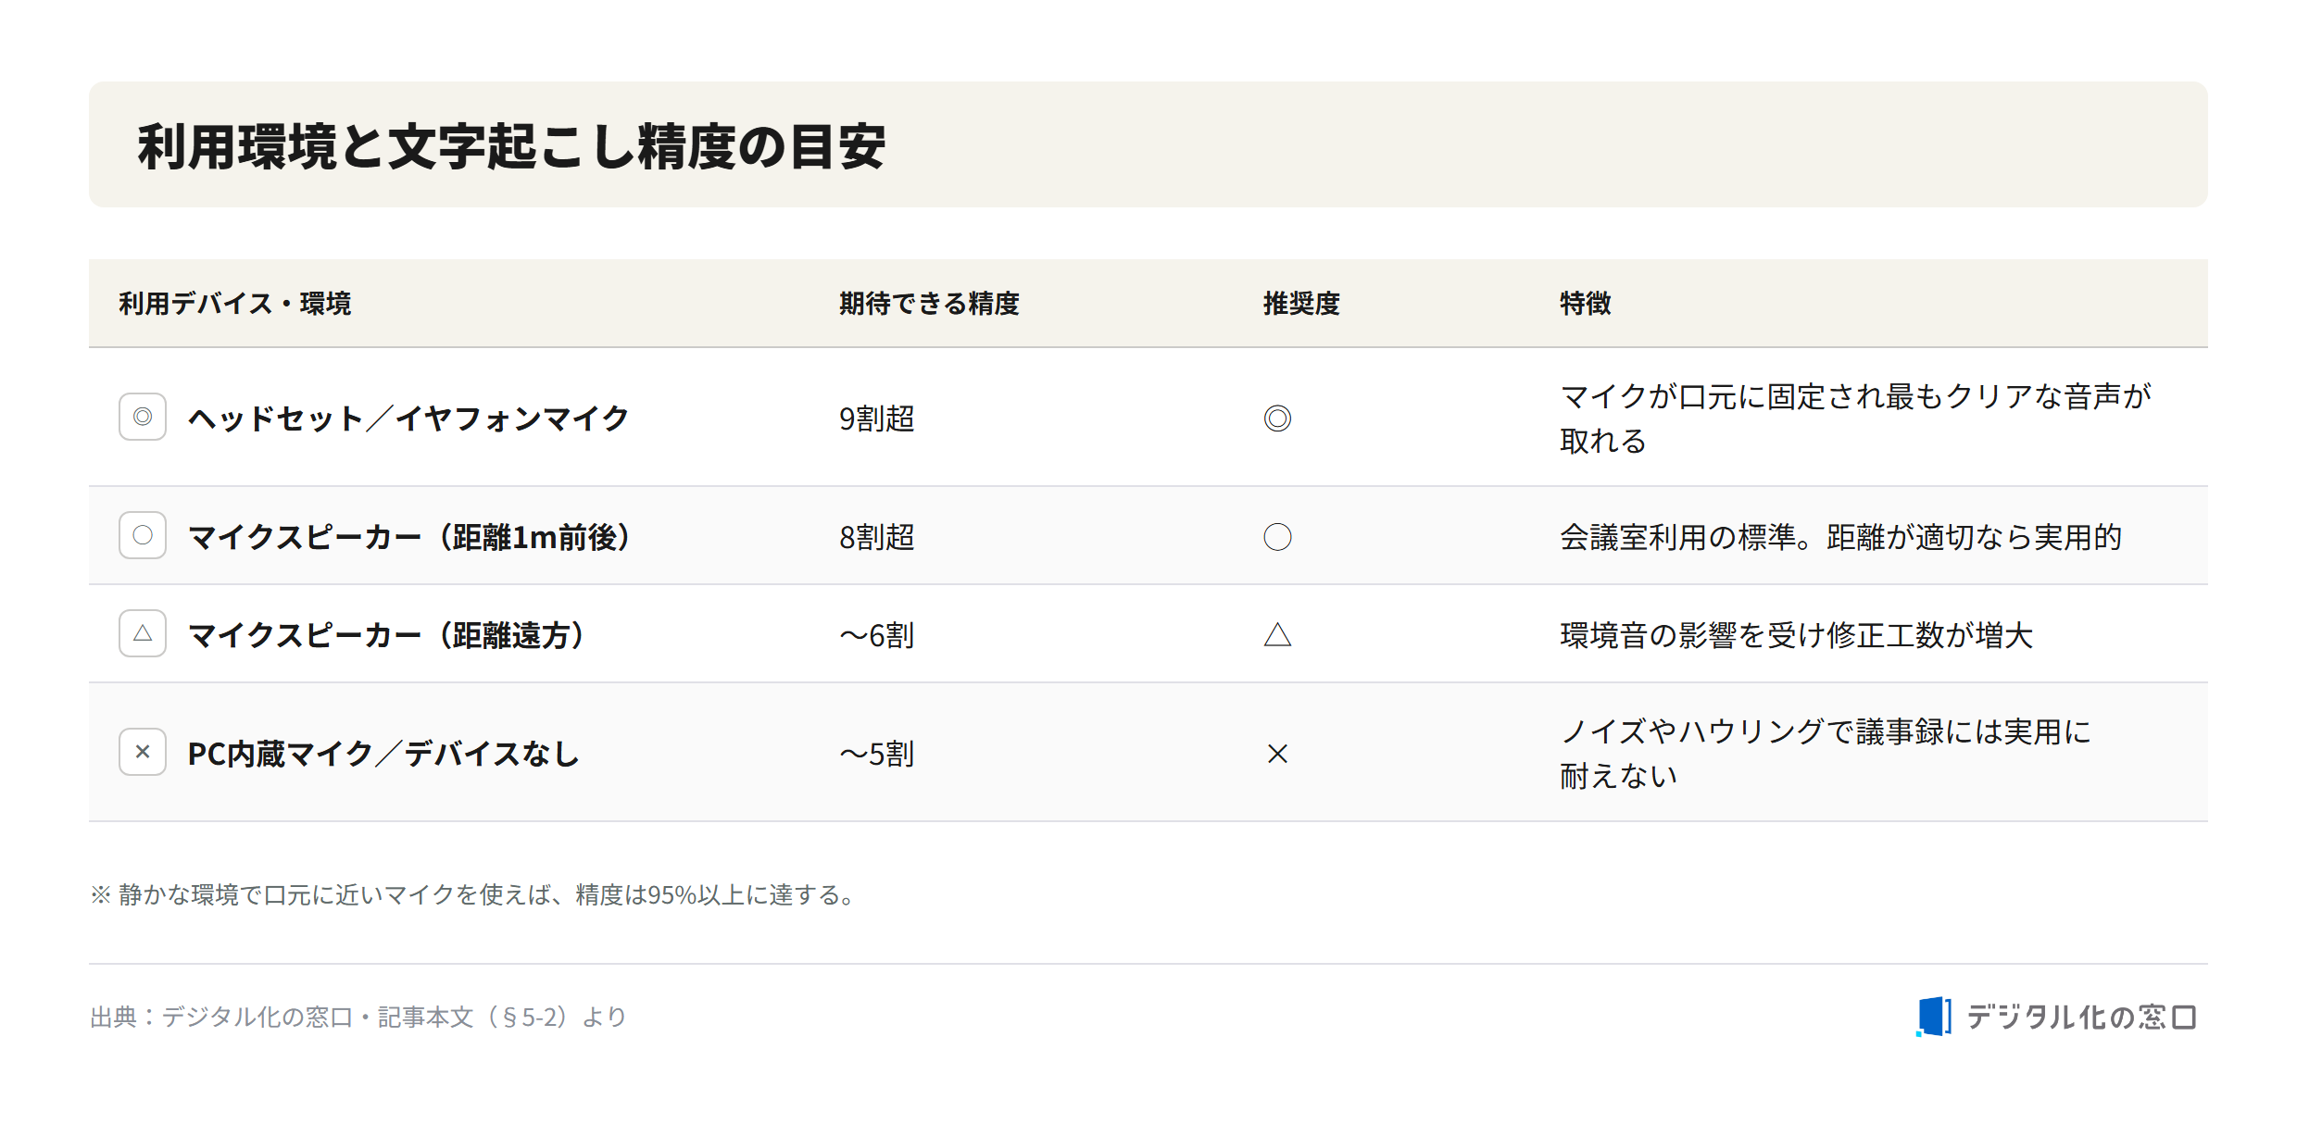Click the circle badge beside マイクスピーカー（距離1m前後）
Screen dimensions: 2297x1124
tap(143, 535)
